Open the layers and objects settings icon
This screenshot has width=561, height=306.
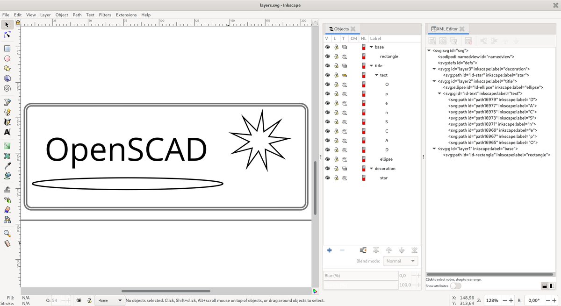(362, 250)
